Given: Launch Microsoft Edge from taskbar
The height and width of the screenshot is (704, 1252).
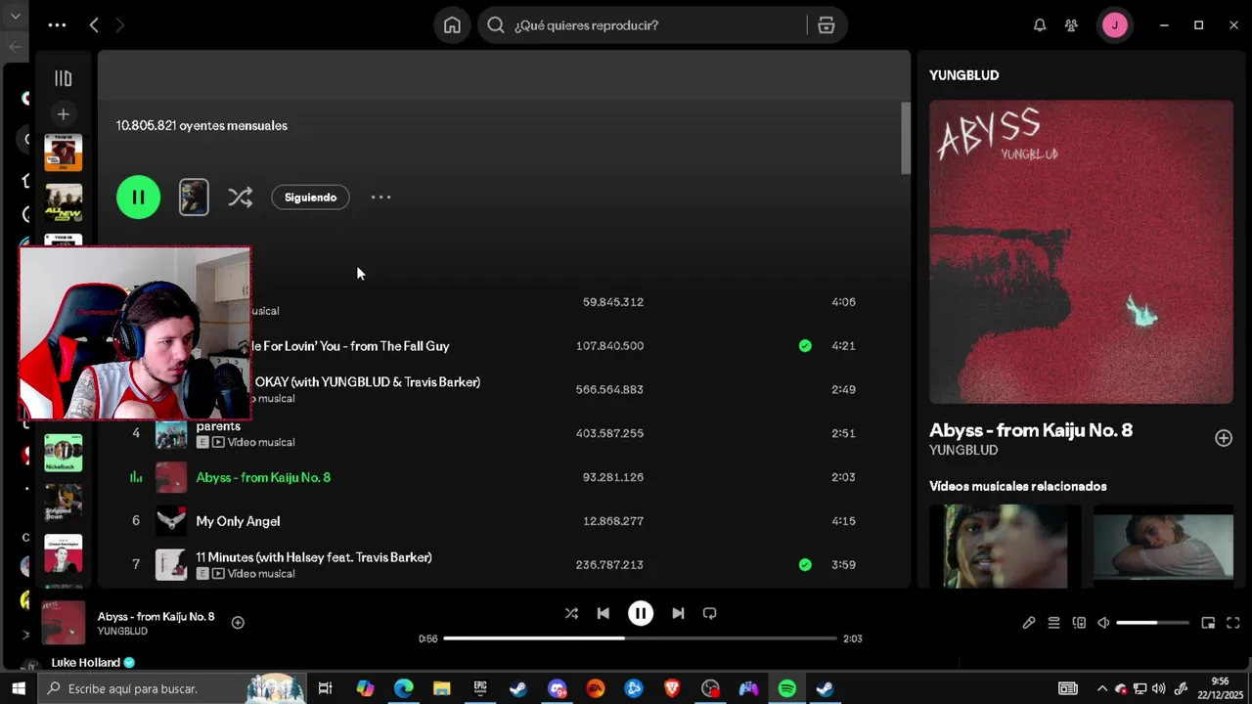Looking at the screenshot, I should coord(403,688).
